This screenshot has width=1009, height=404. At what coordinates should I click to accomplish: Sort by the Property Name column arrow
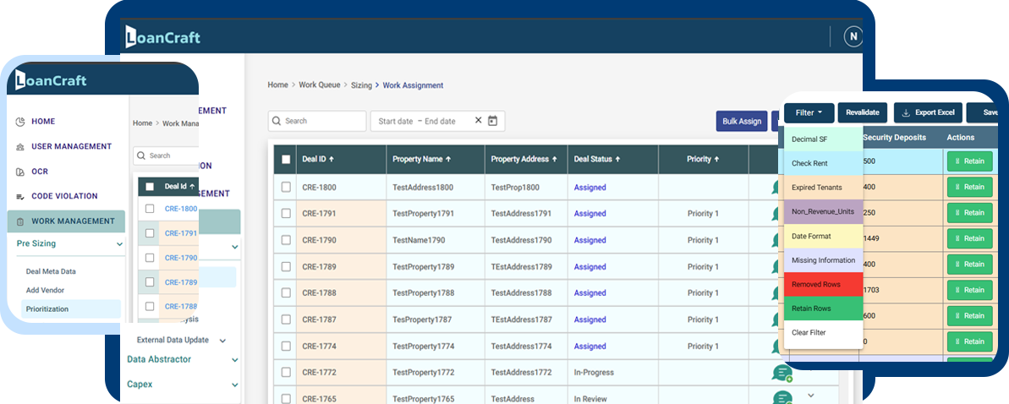click(x=448, y=159)
